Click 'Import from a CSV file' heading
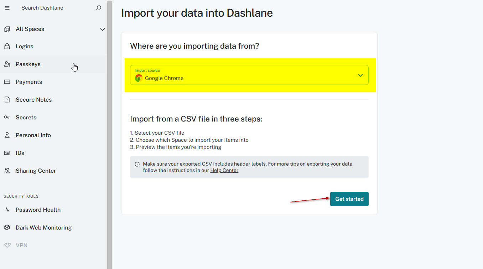 tap(196, 119)
